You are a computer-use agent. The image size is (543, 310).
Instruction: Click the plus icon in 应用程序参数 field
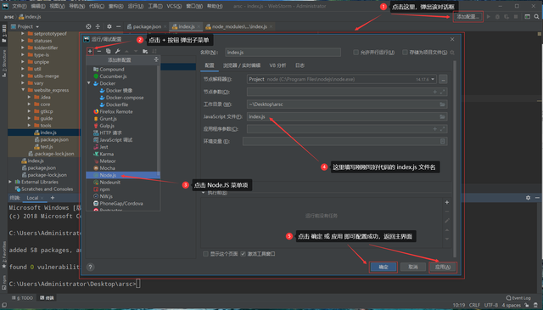[434, 128]
